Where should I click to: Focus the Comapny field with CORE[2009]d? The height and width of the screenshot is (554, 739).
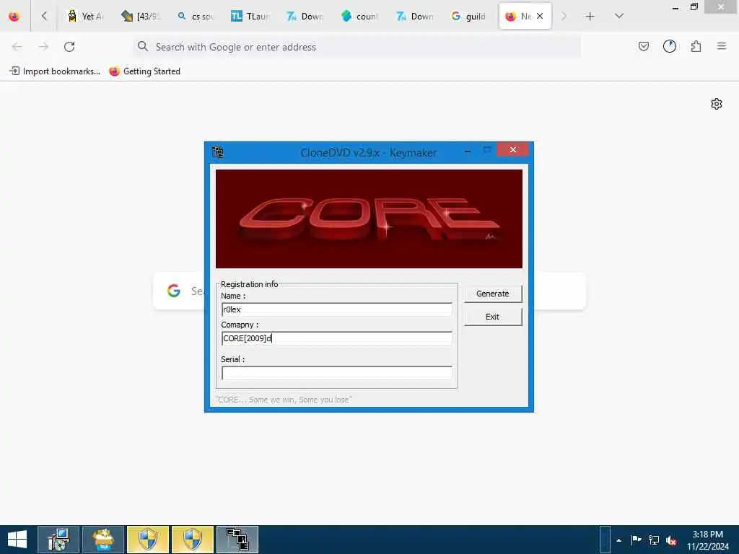(336, 338)
